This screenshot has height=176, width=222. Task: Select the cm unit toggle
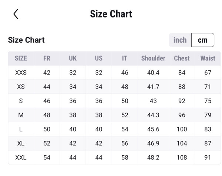203,40
